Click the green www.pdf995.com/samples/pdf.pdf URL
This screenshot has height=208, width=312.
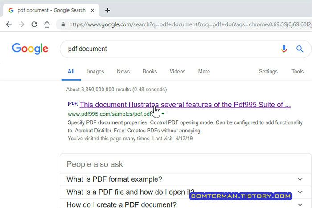(x=110, y=114)
